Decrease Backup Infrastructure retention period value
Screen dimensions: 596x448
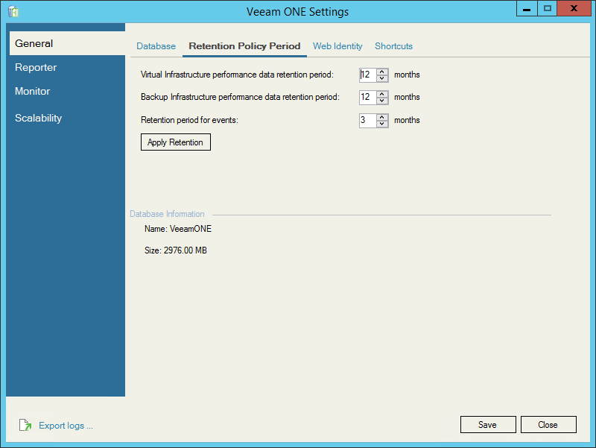tap(382, 101)
